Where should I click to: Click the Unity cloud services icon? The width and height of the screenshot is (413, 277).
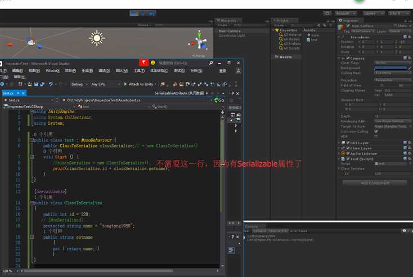(x=327, y=13)
